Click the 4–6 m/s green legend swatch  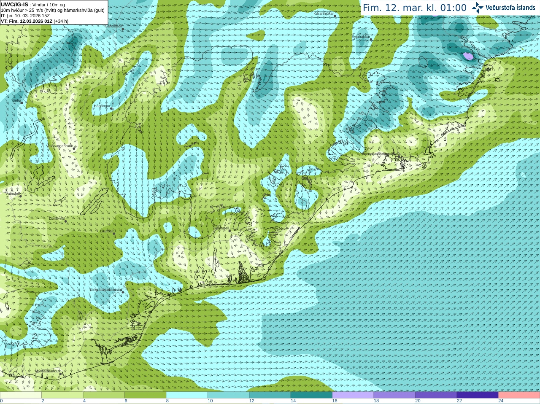pos(104,395)
